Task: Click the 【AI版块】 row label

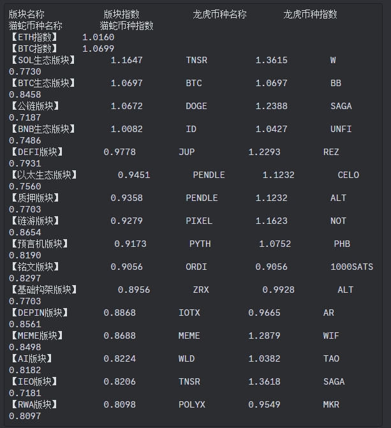Action: tap(31, 358)
